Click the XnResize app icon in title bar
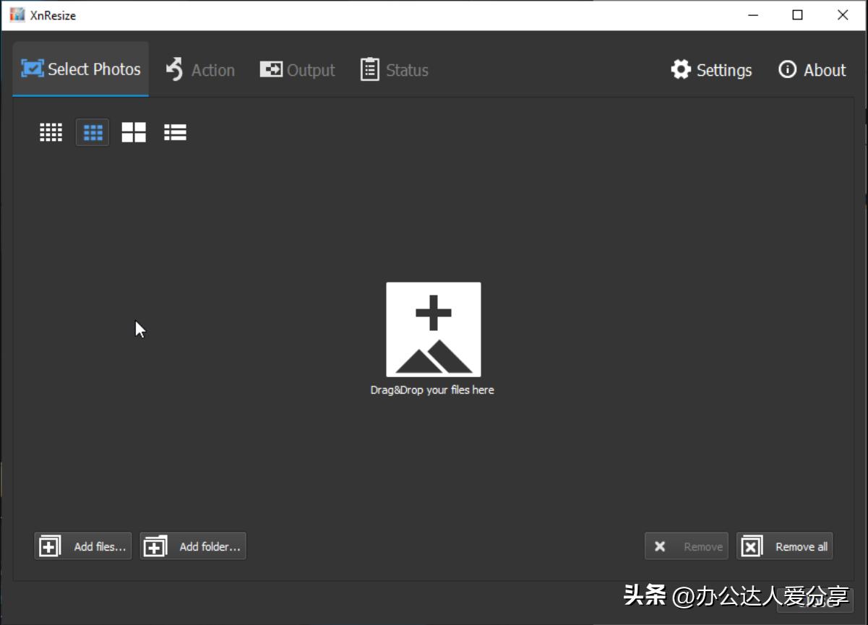868x625 pixels. click(17, 14)
